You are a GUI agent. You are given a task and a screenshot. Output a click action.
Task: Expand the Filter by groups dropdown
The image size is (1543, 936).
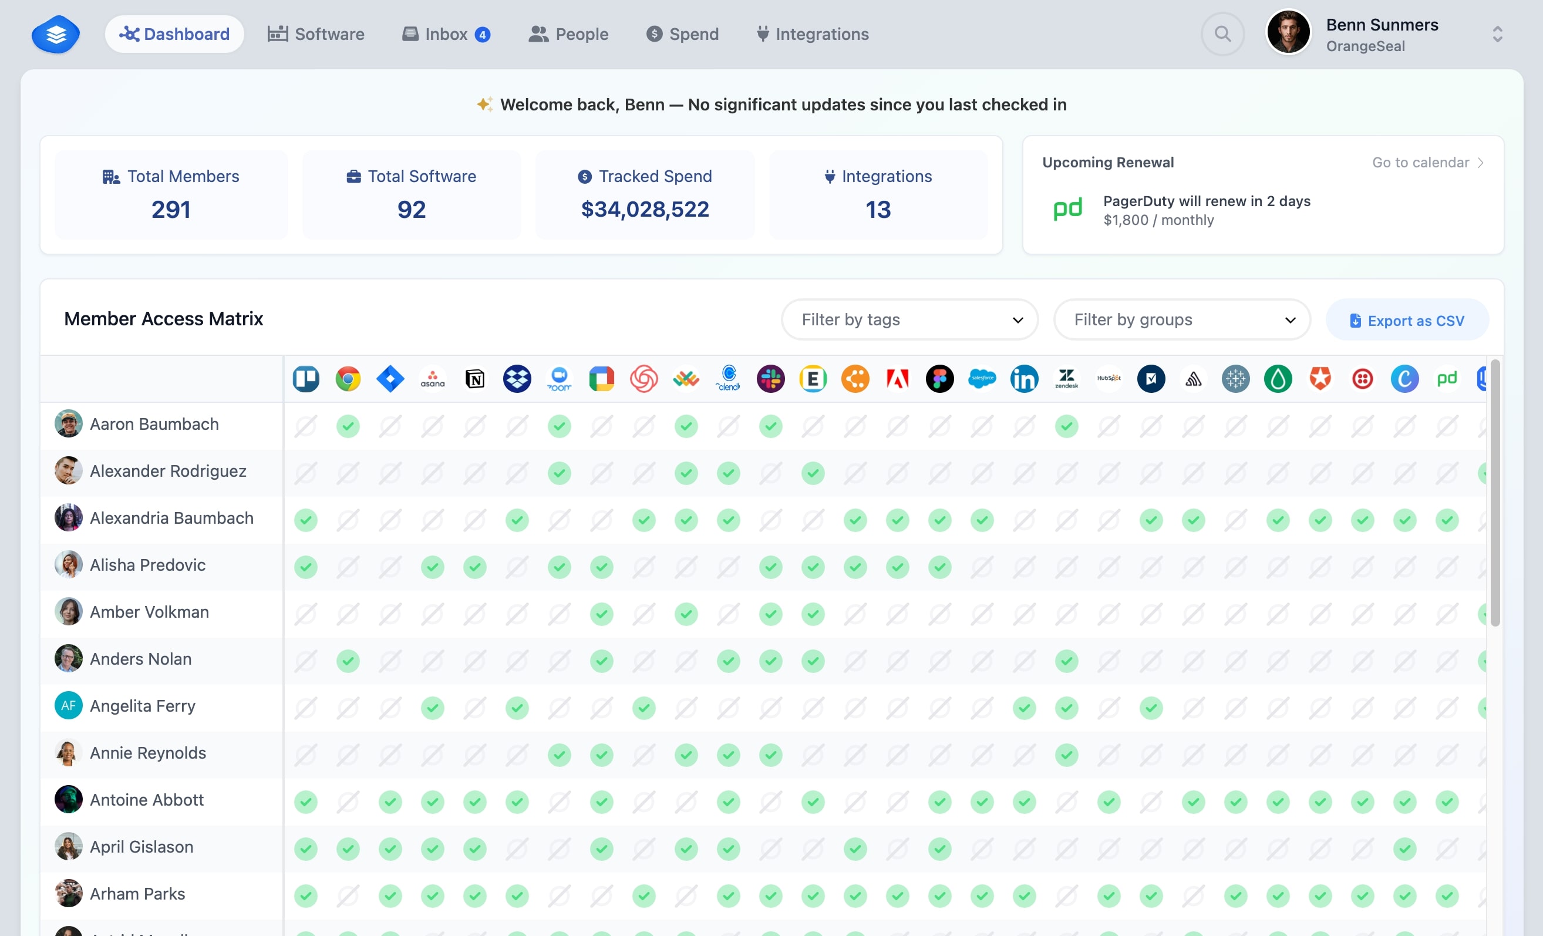pyautogui.click(x=1181, y=319)
